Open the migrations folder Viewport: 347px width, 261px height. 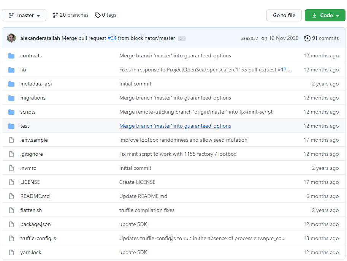pyautogui.click(x=33, y=98)
